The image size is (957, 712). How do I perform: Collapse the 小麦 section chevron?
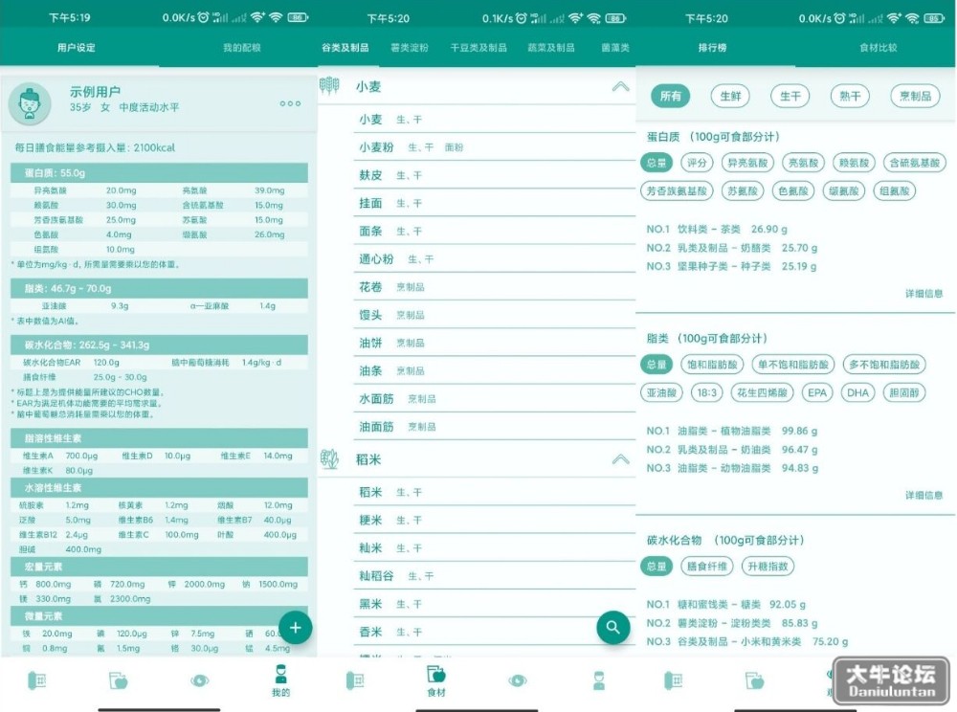[x=620, y=87]
